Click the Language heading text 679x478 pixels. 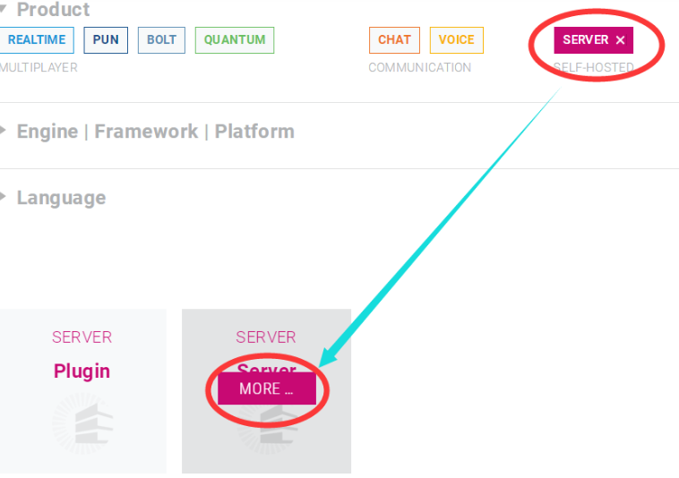61,198
